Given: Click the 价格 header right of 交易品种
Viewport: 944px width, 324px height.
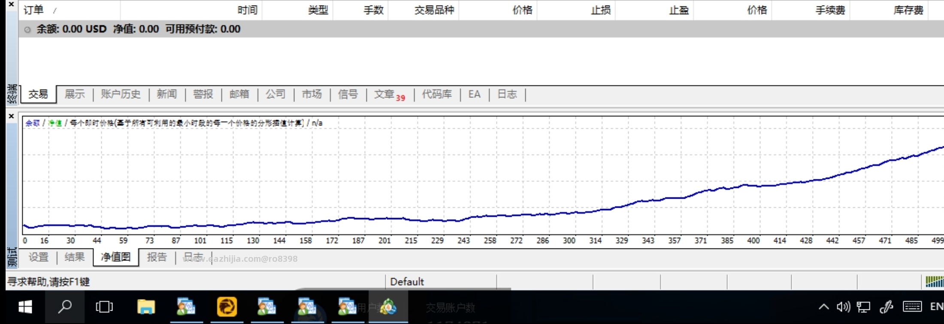Looking at the screenshot, I should (x=498, y=10).
